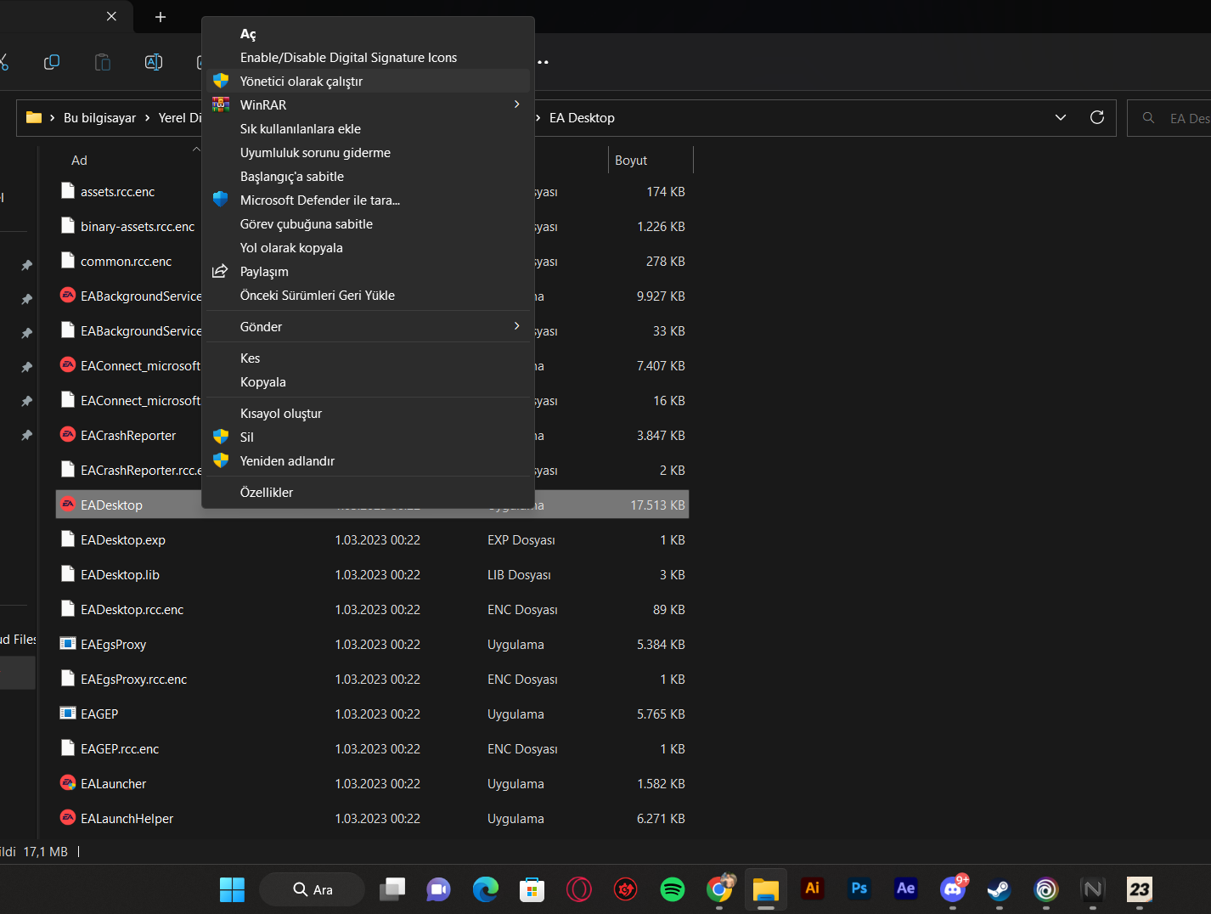Click the Paste icon in Explorer toolbar

click(x=103, y=62)
